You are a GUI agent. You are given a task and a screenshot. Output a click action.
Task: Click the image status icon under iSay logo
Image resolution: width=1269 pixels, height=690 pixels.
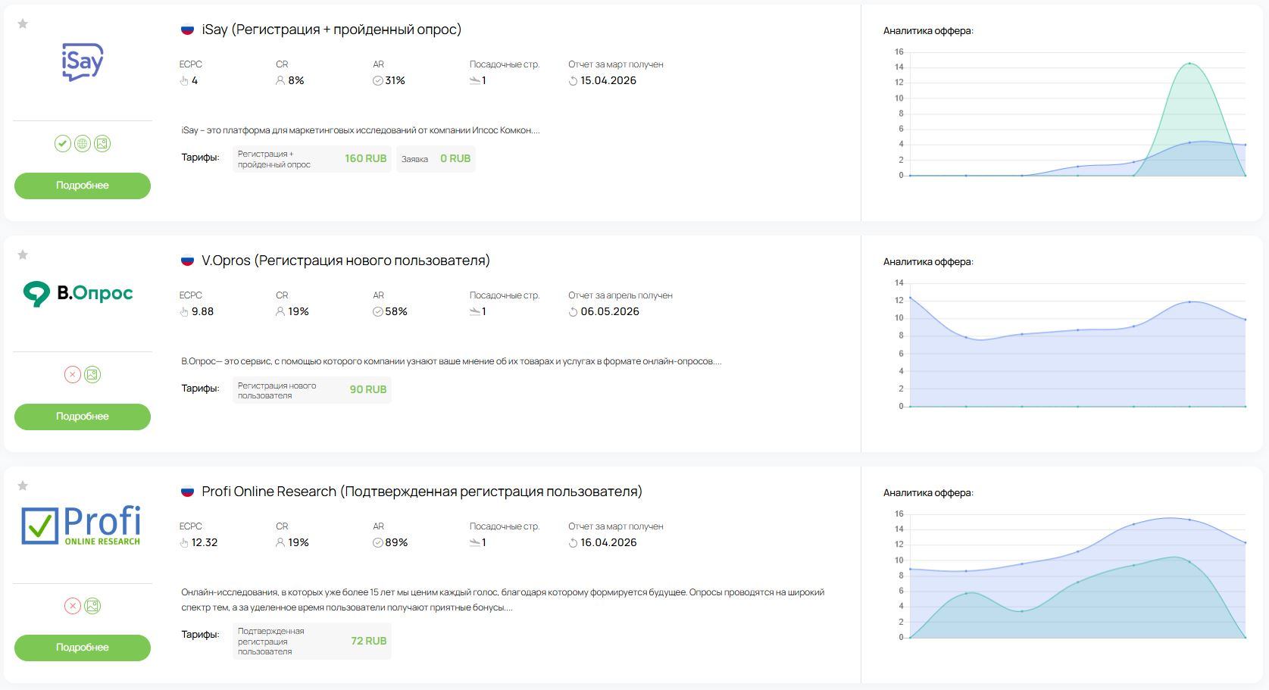(102, 143)
